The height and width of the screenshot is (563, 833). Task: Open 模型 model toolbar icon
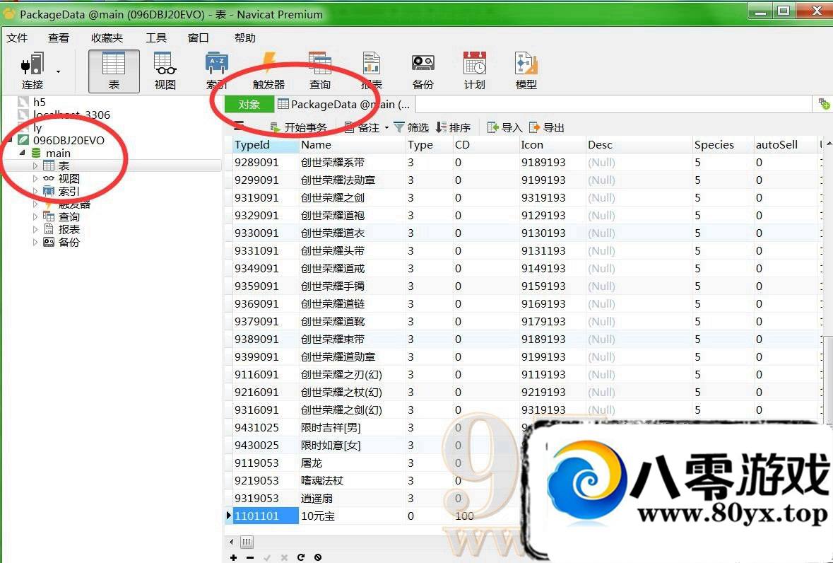pos(526,71)
